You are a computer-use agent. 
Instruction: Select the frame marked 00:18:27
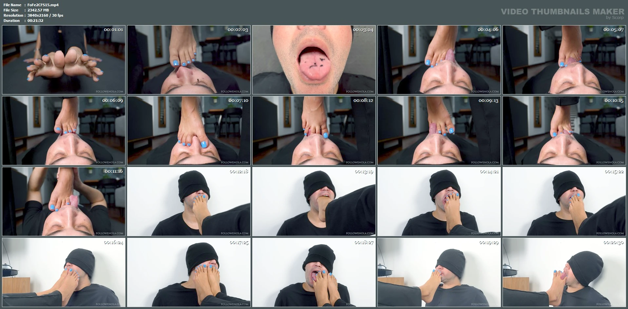pyautogui.click(x=314, y=272)
